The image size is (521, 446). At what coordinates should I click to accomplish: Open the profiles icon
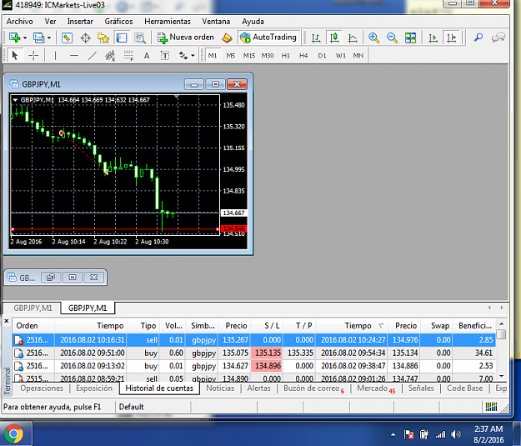point(38,38)
